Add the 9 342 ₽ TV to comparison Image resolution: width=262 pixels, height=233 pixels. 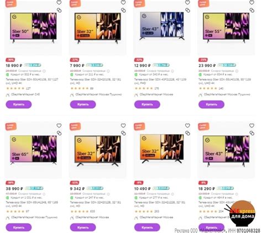[x=123, y=133]
